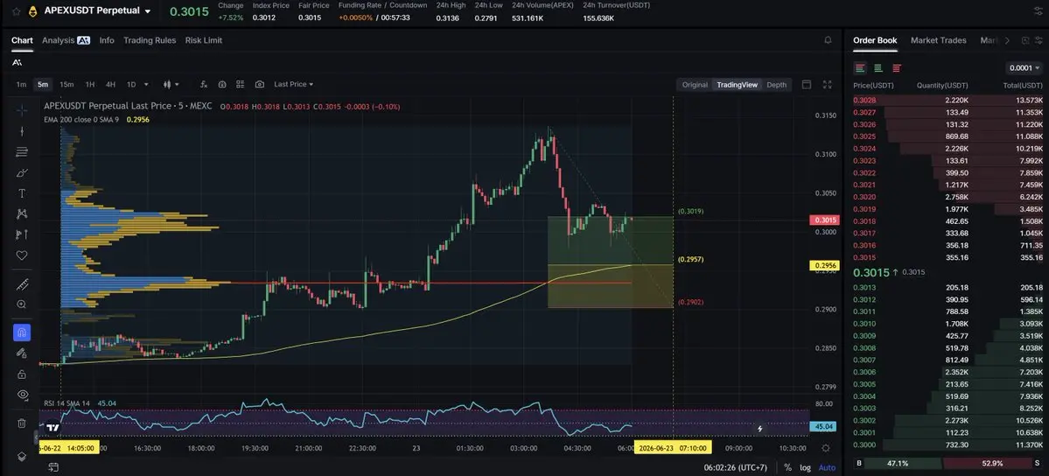The height and width of the screenshot is (476, 1049).
Task: Click the APEX coin logo icon
Action: point(32,10)
